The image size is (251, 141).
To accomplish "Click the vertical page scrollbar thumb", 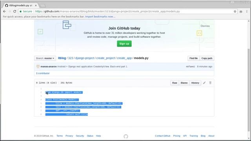I will [249, 90].
